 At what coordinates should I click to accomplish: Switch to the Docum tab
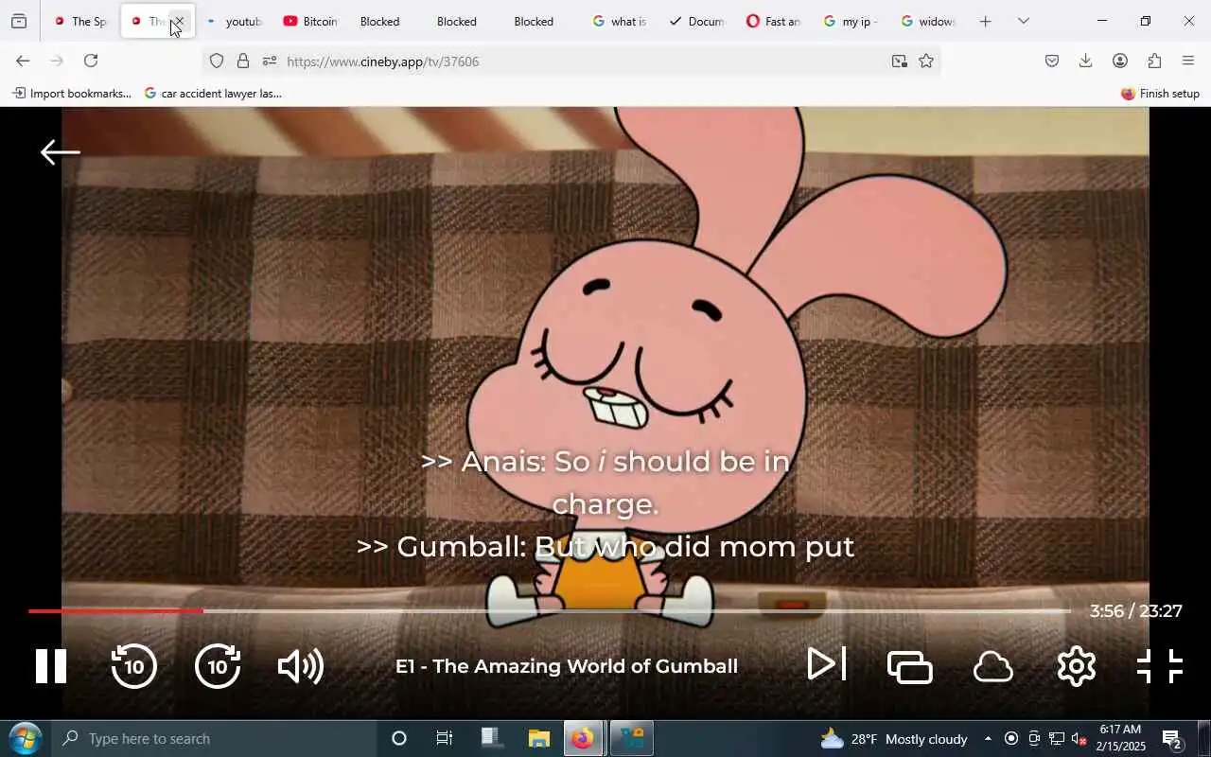click(696, 21)
